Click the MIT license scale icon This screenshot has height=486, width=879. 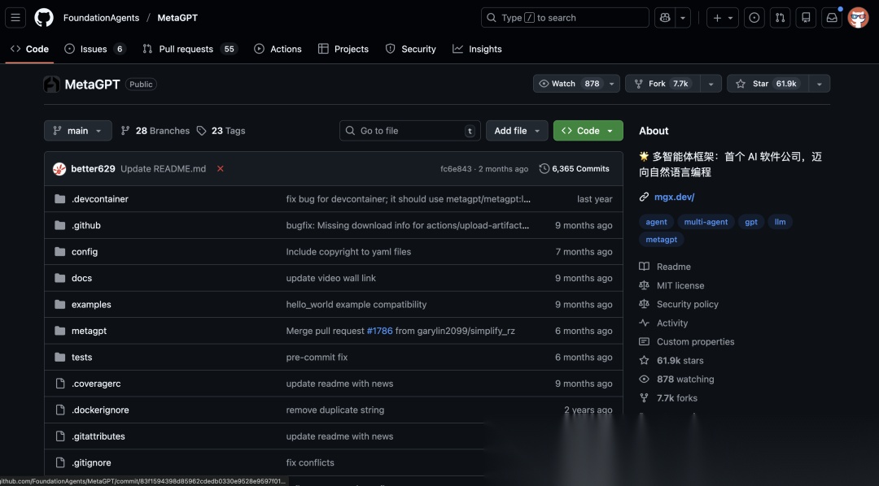click(644, 285)
